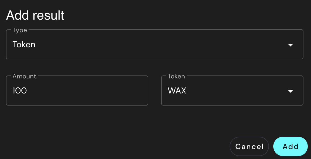Place cursor at end of Amount value
The image size is (311, 159).
[x=27, y=91]
